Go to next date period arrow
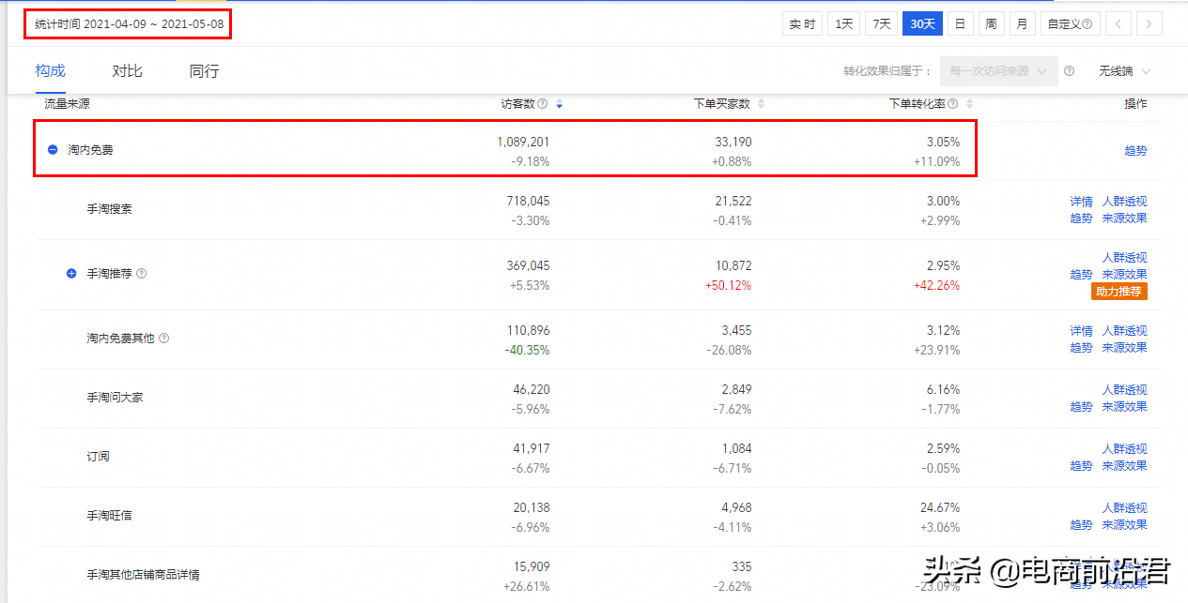 tap(1149, 24)
